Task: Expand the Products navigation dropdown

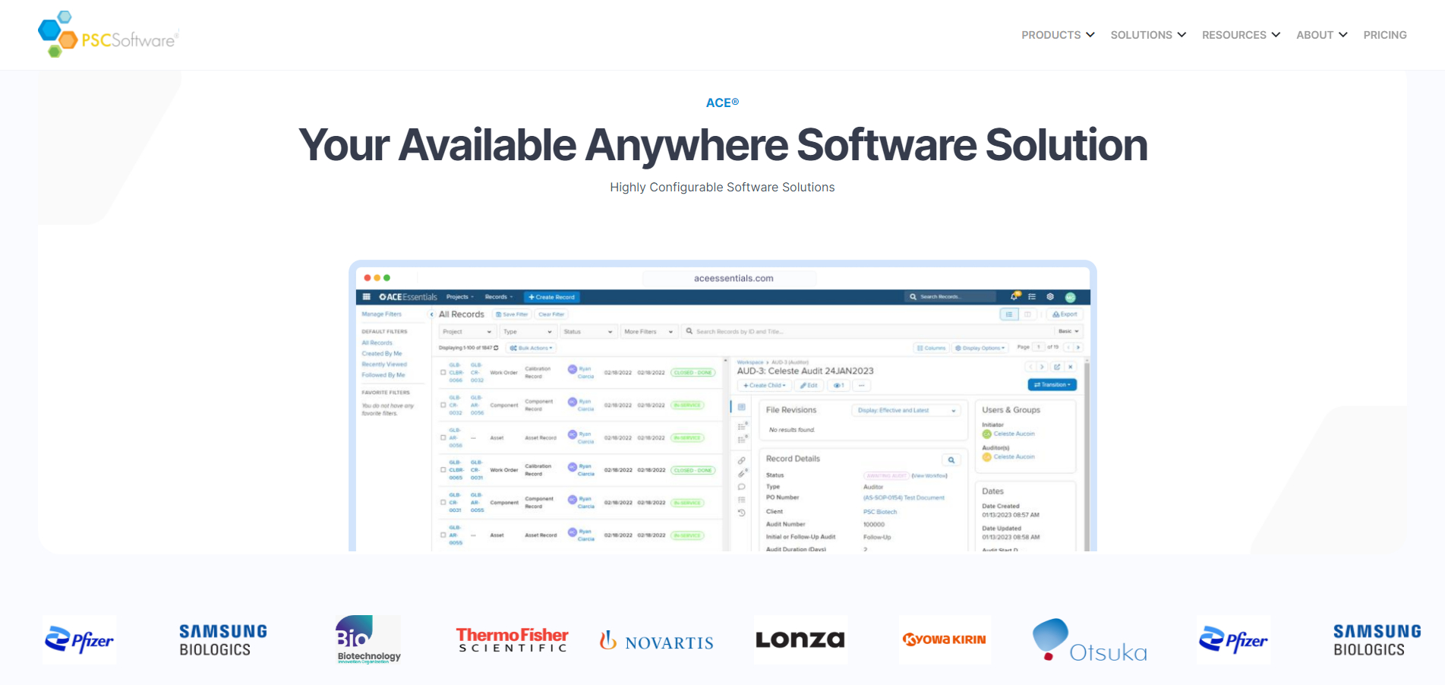Action: tap(1057, 35)
